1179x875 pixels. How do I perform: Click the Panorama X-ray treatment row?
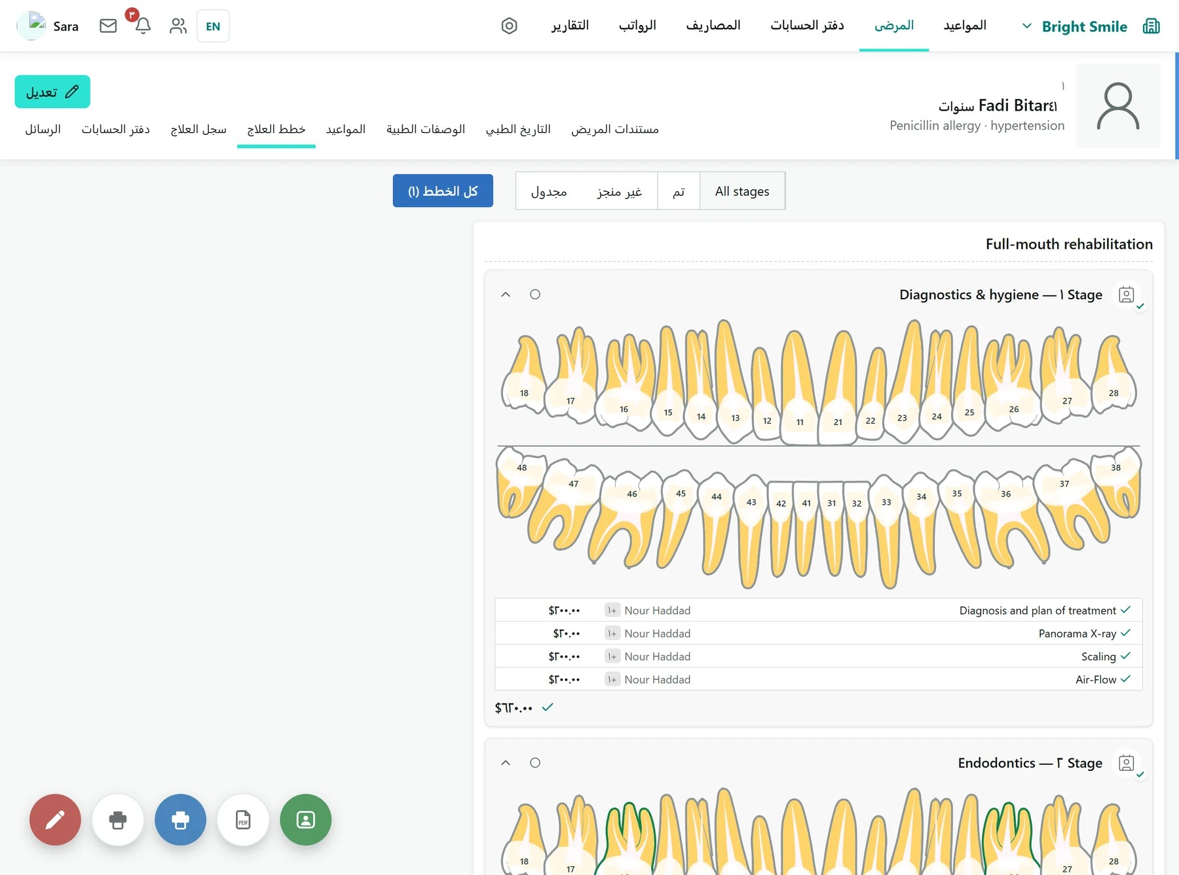tap(819, 633)
